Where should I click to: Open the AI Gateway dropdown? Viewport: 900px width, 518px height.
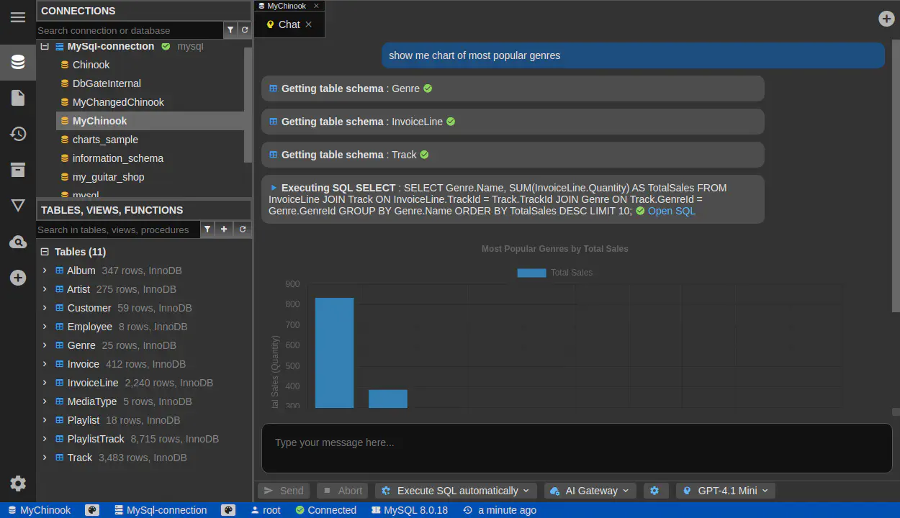coord(590,491)
